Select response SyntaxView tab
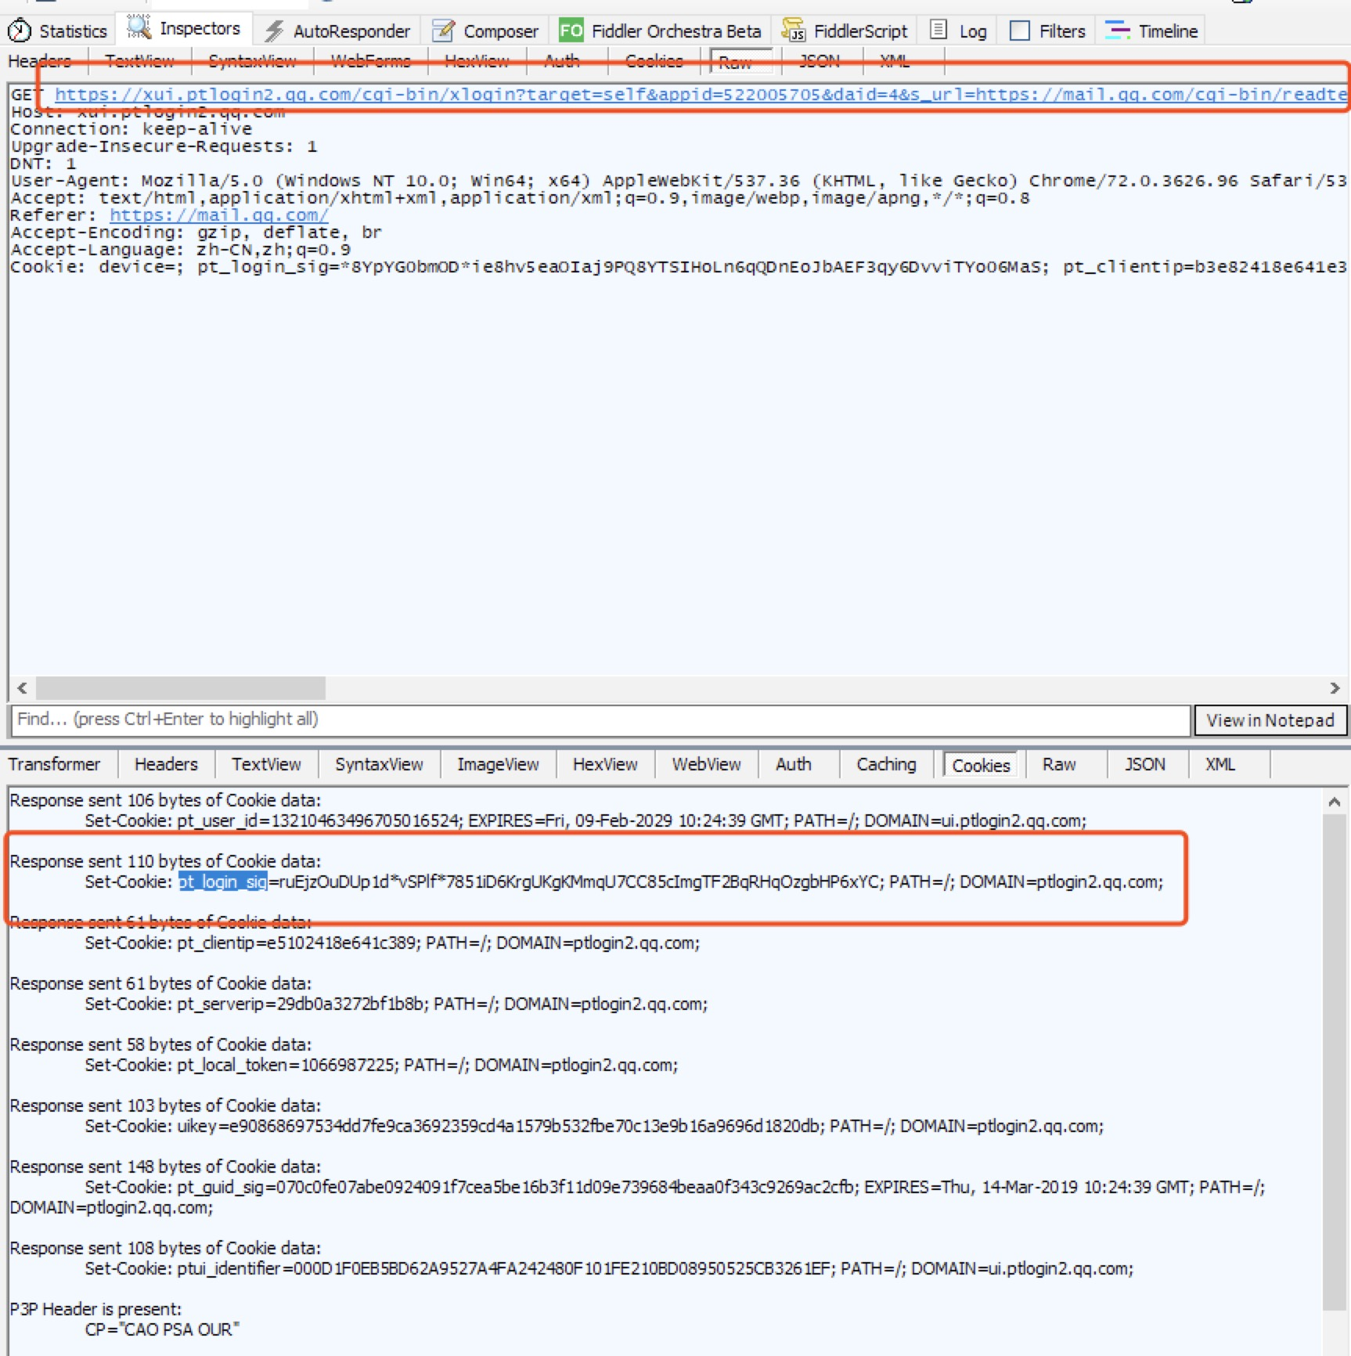The height and width of the screenshot is (1356, 1351). pyautogui.click(x=379, y=764)
